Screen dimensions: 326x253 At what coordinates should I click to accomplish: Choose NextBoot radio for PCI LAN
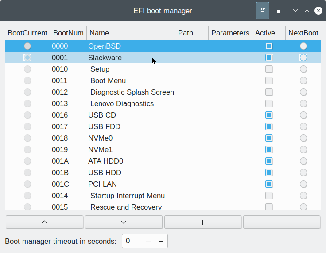point(303,184)
